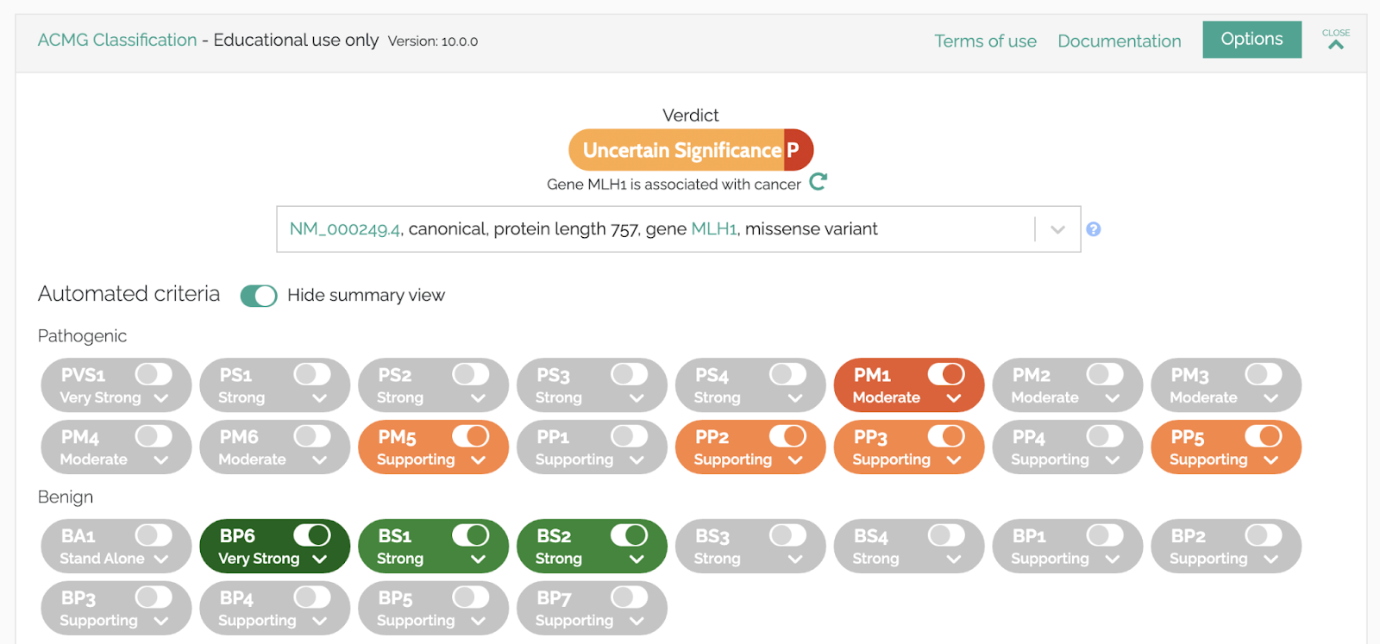Turn off the PP3 criterion switch

(946, 436)
